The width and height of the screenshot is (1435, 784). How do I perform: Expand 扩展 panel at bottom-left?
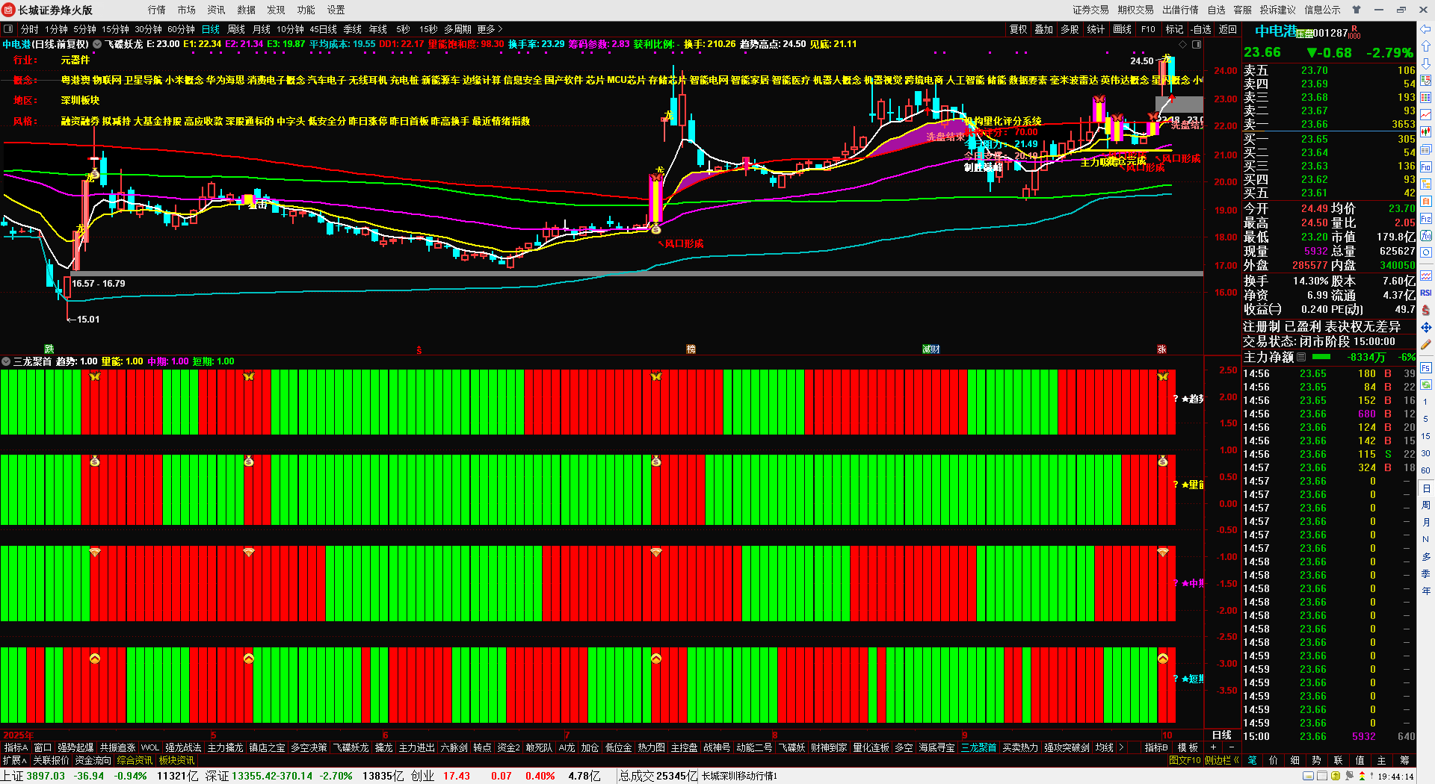(x=14, y=760)
